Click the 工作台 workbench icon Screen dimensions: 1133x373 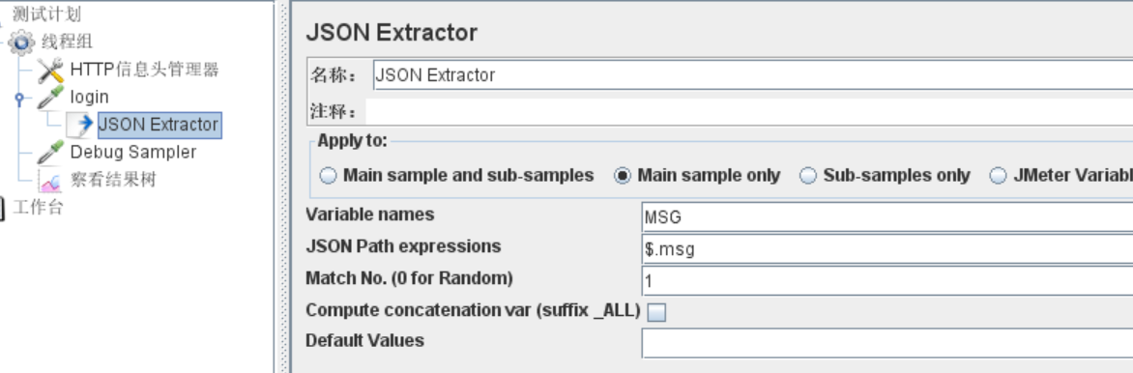tap(2, 208)
